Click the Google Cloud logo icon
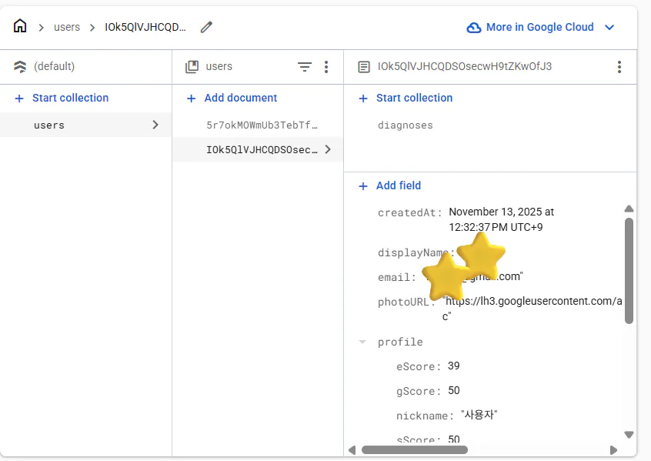 pyautogui.click(x=473, y=27)
